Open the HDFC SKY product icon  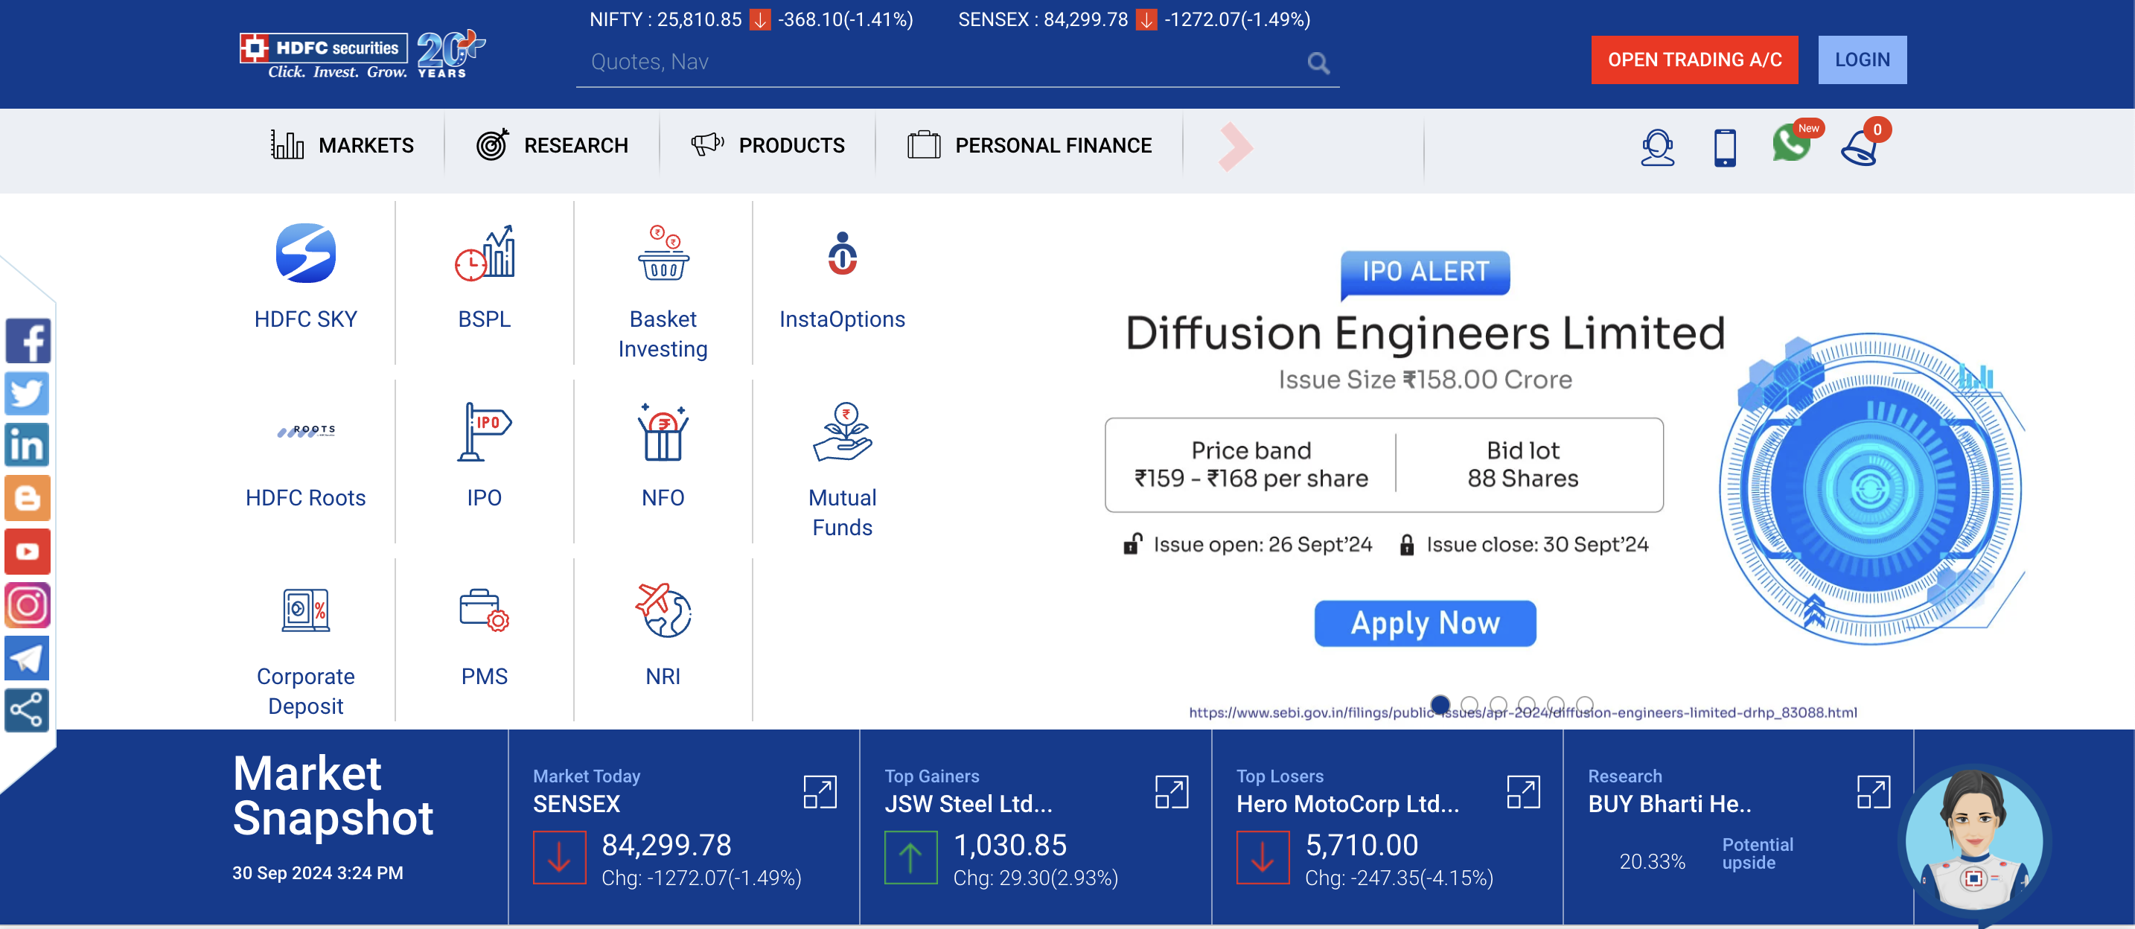305,253
